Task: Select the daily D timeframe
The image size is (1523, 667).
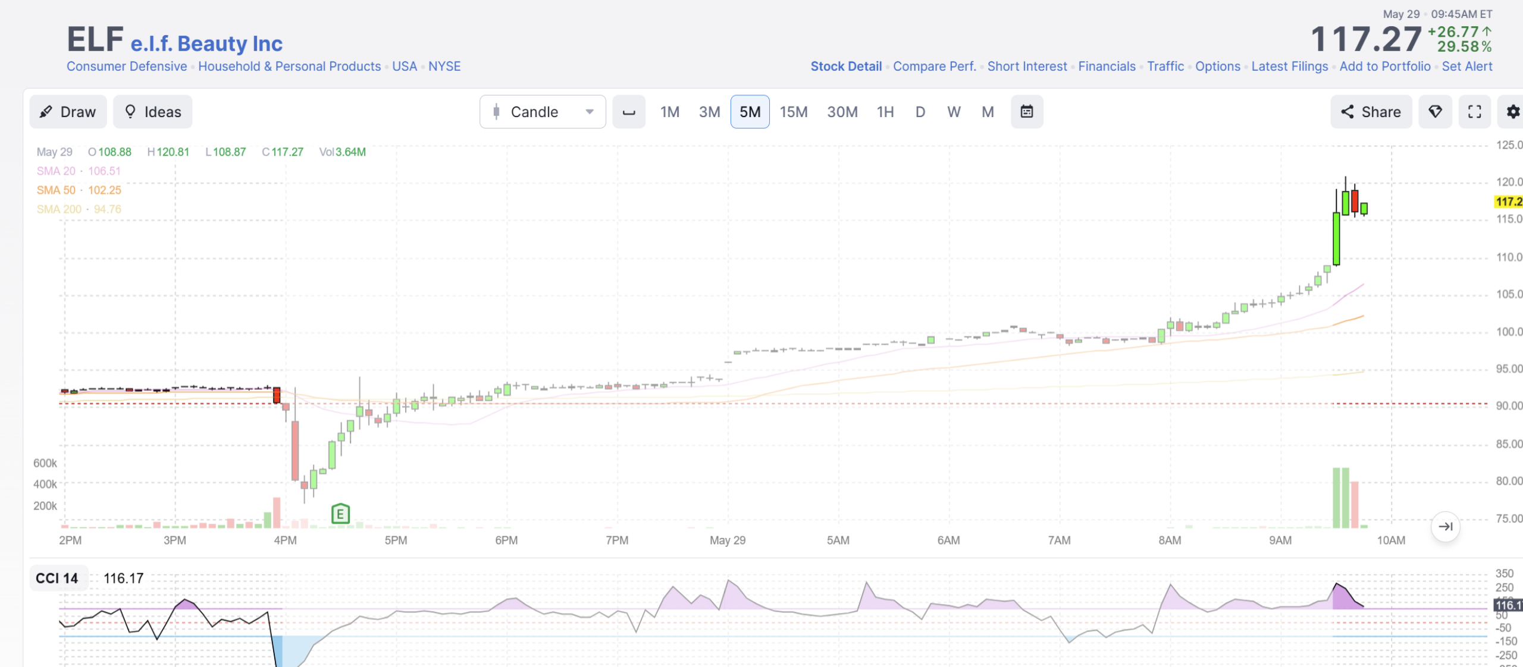Action: click(x=920, y=112)
